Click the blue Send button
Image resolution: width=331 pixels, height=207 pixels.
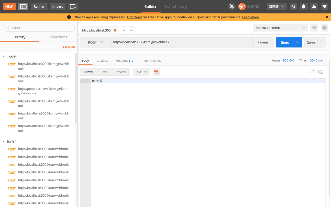[285, 42]
